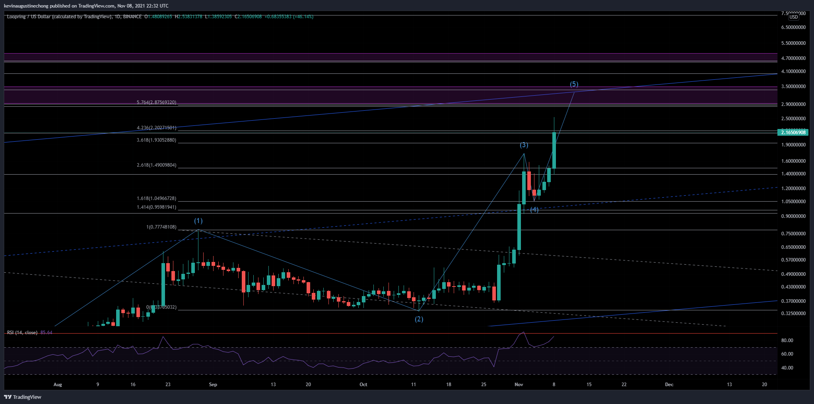Click the 0.57000000 price axis label
814x404 pixels.
click(793, 260)
